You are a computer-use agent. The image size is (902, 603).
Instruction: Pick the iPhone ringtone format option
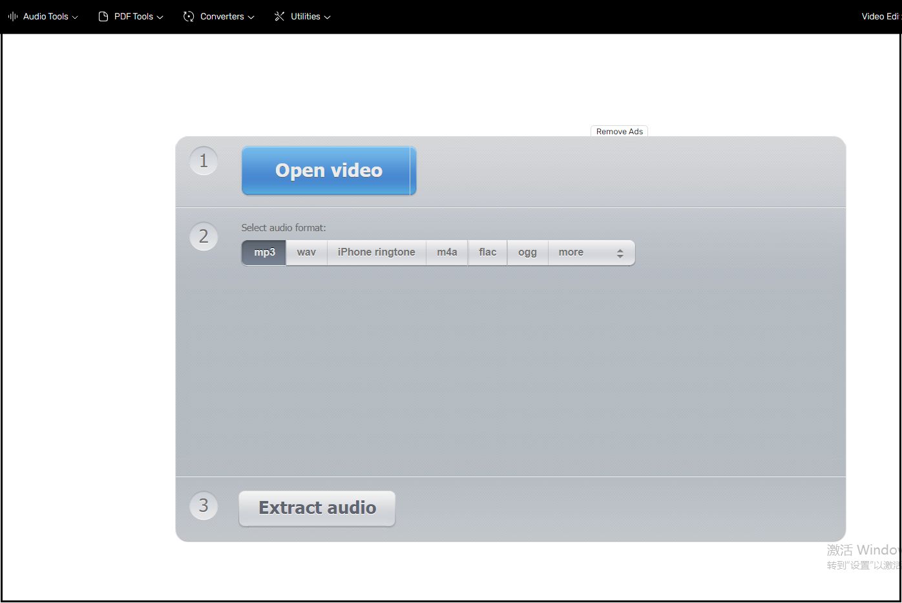point(376,252)
